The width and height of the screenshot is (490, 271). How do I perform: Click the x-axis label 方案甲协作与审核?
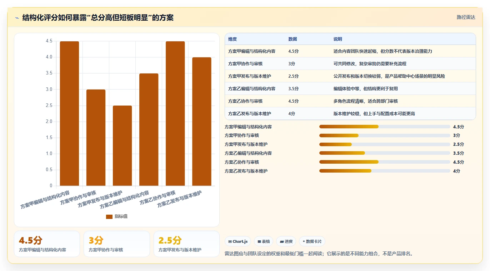pos(78,197)
